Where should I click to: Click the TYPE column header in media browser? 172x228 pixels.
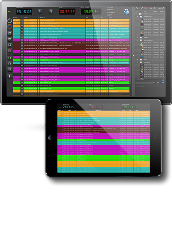pyautogui.click(x=137, y=11)
